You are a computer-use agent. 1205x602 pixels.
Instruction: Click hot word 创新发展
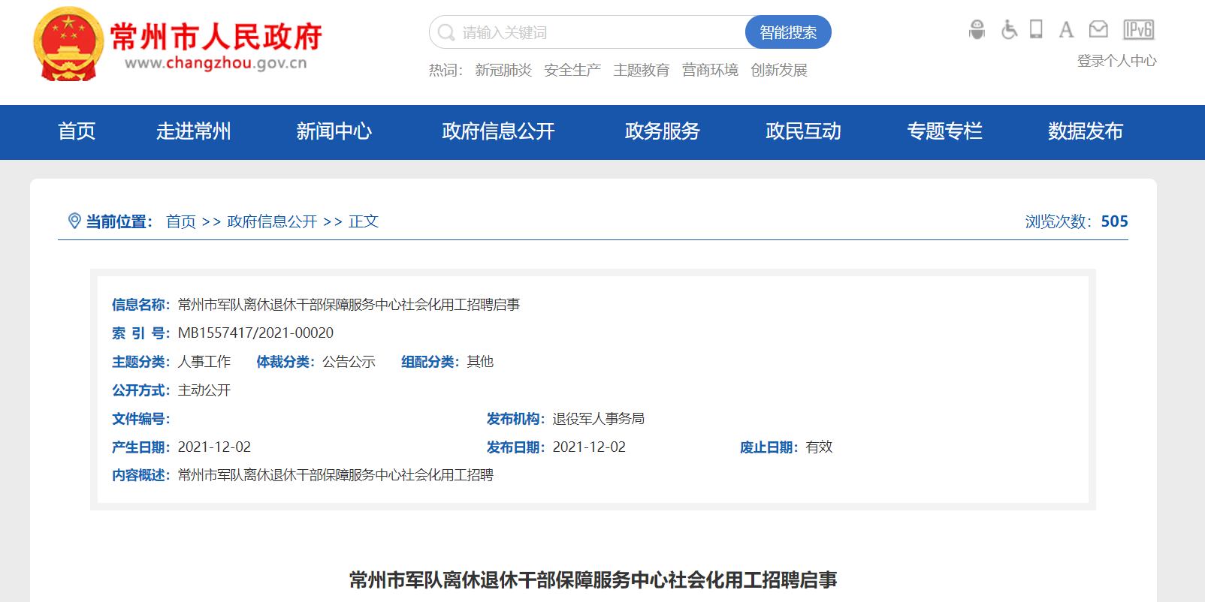click(x=779, y=70)
